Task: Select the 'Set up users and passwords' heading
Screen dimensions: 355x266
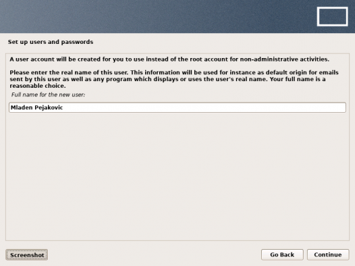Action: point(51,42)
